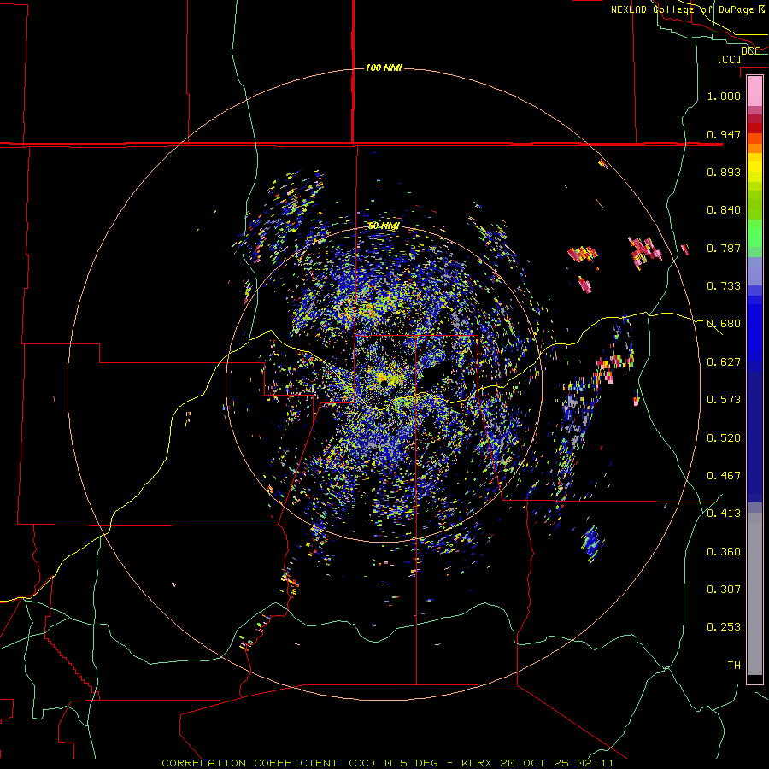Select the 0.573 scale value

pyautogui.click(x=724, y=400)
